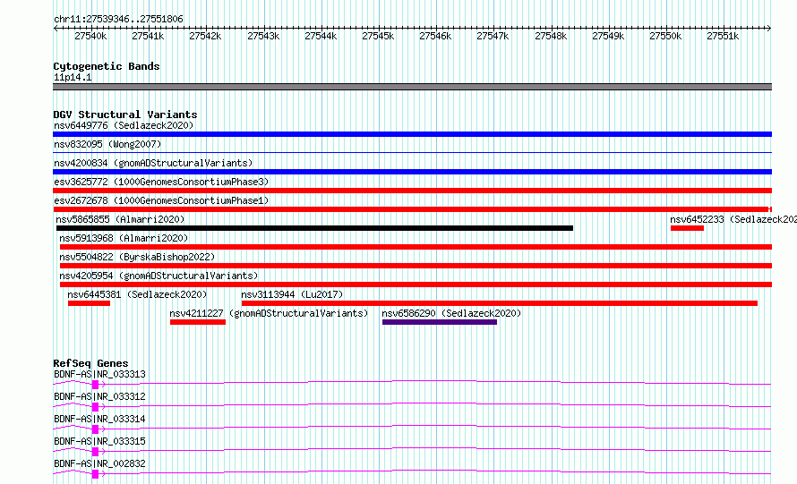This screenshot has height=484, width=797.
Task: Click the gray 11p14.1 cytogenetic band
Action: tap(412, 87)
